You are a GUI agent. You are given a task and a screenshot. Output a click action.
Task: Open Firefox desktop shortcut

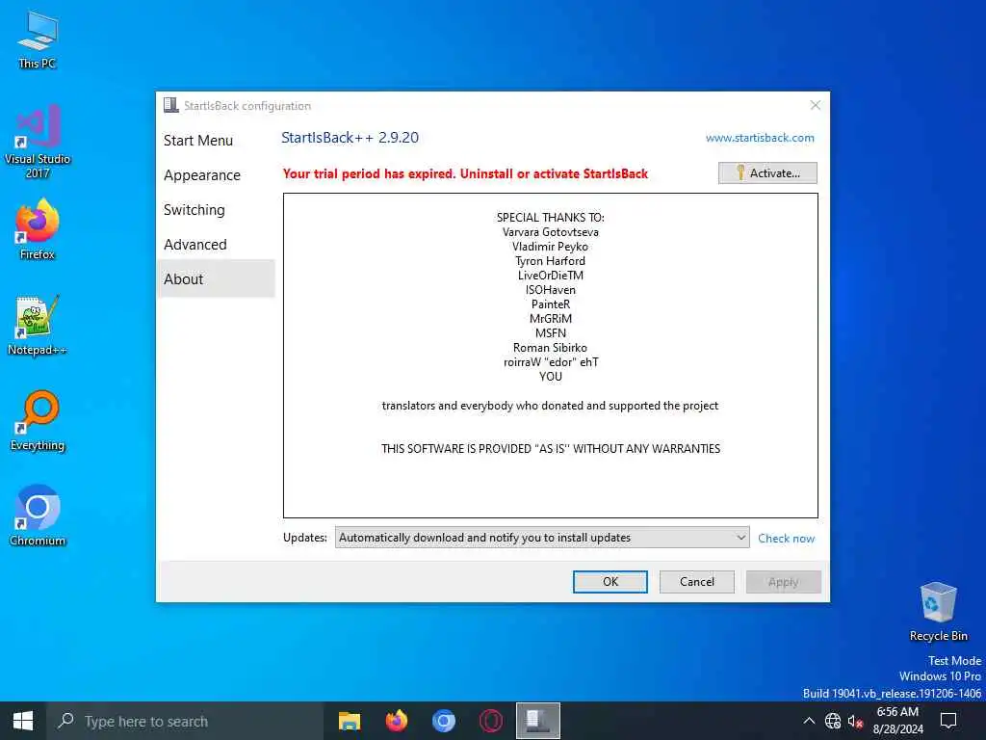tap(38, 229)
